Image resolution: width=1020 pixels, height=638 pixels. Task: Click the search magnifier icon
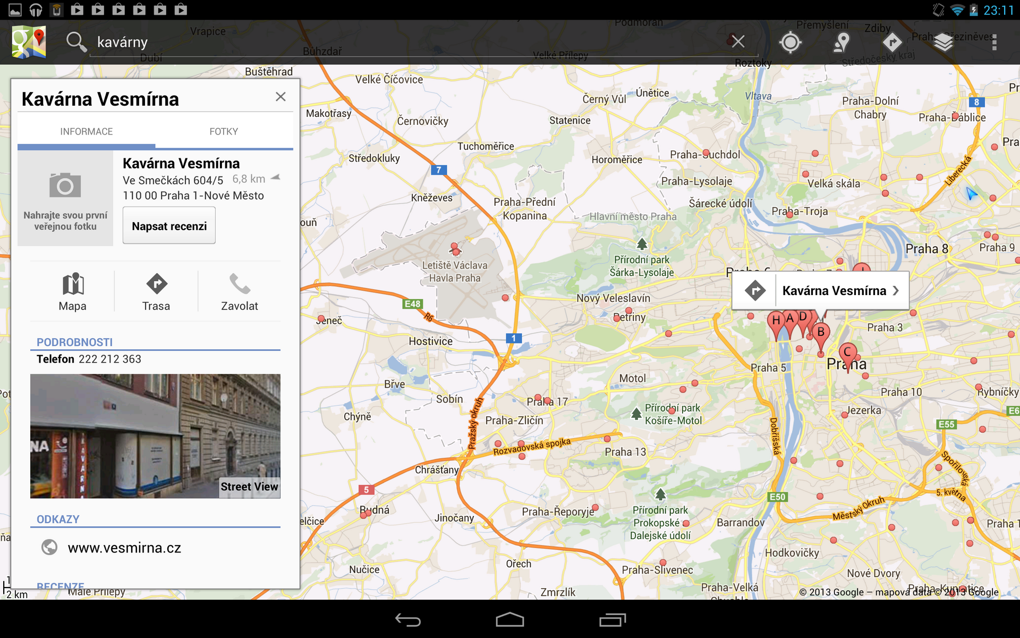click(76, 42)
